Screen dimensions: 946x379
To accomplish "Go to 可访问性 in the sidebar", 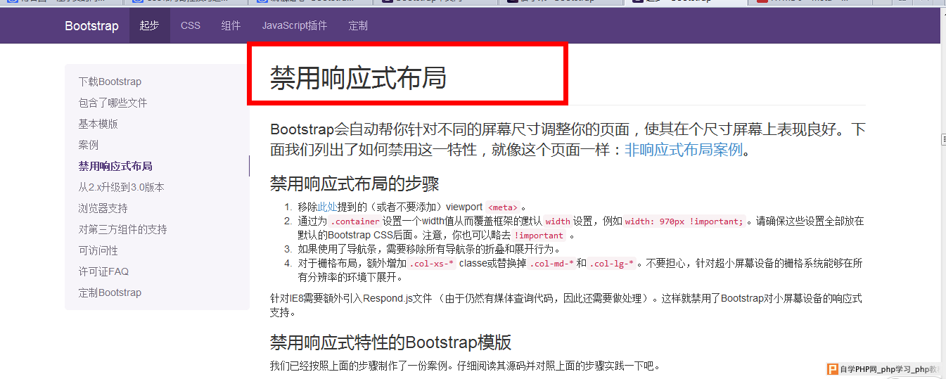I will [98, 250].
